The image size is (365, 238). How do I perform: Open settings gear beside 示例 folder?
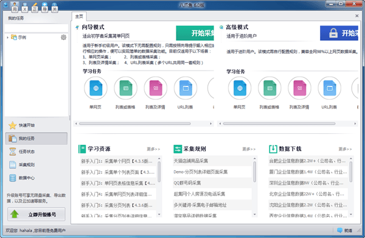pos(63,37)
